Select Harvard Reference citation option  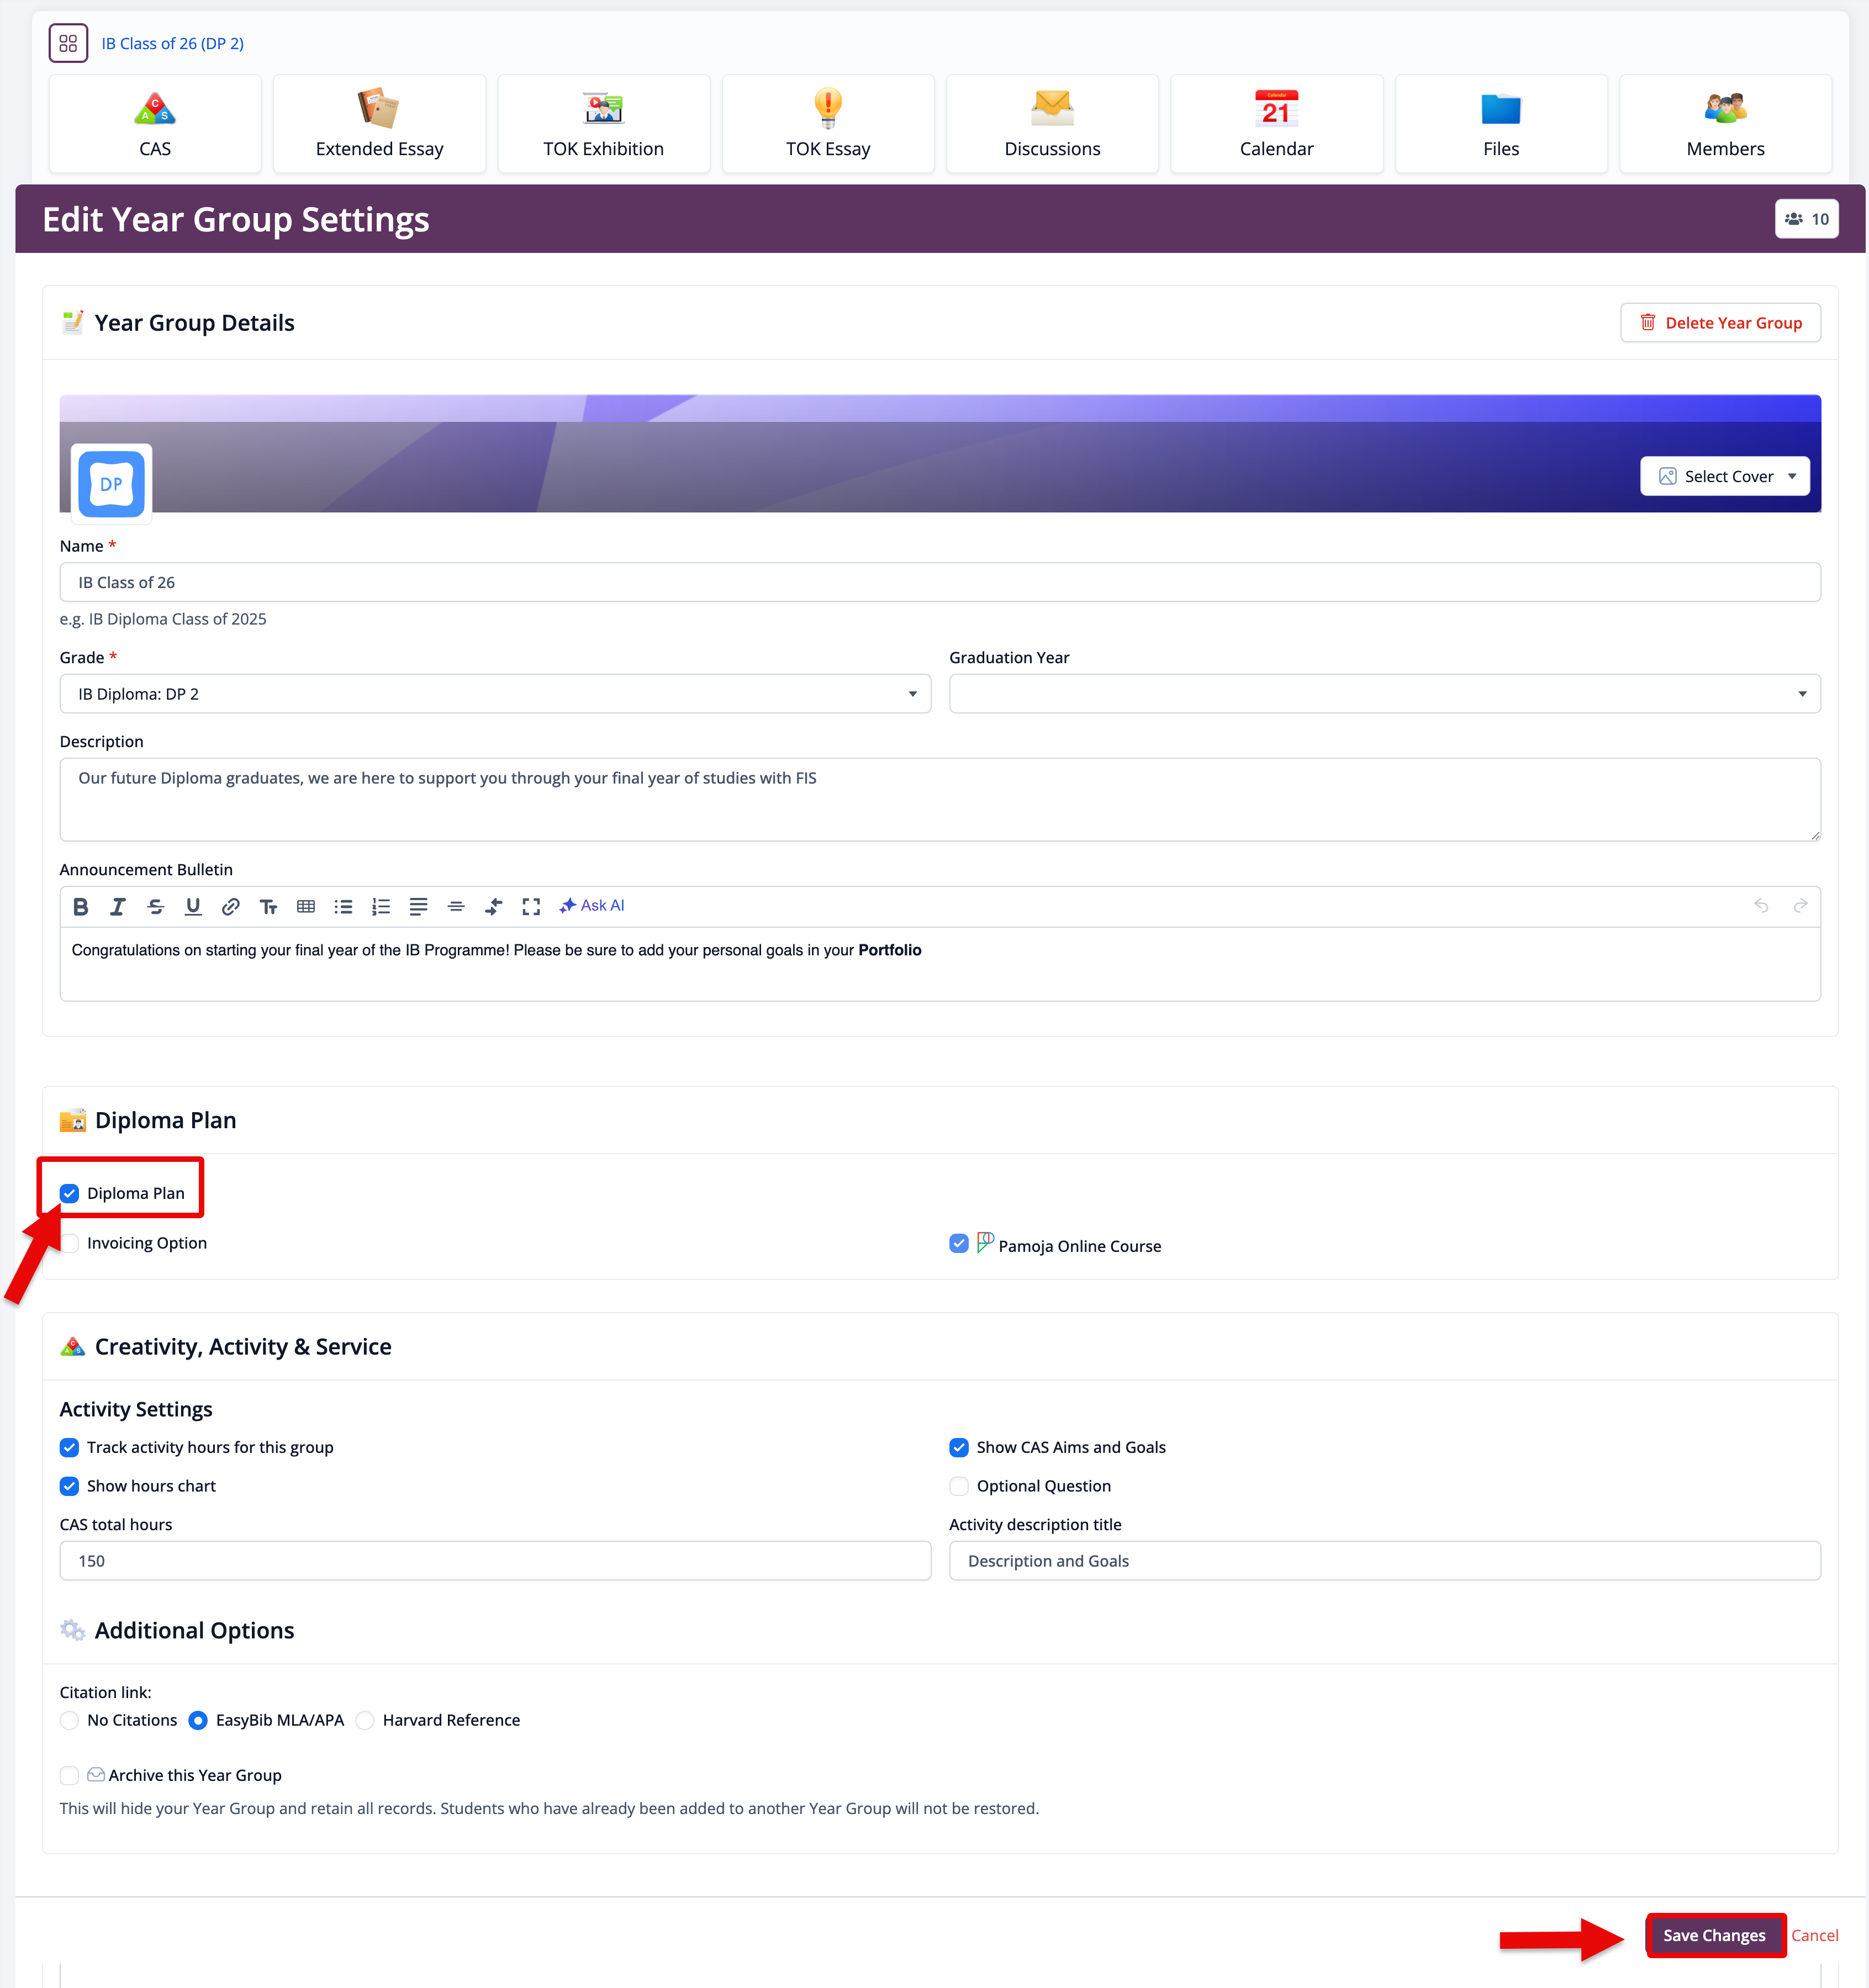click(366, 1720)
